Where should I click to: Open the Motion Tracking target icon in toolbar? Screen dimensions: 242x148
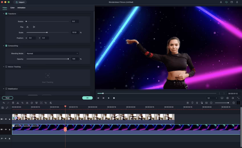click(41, 103)
